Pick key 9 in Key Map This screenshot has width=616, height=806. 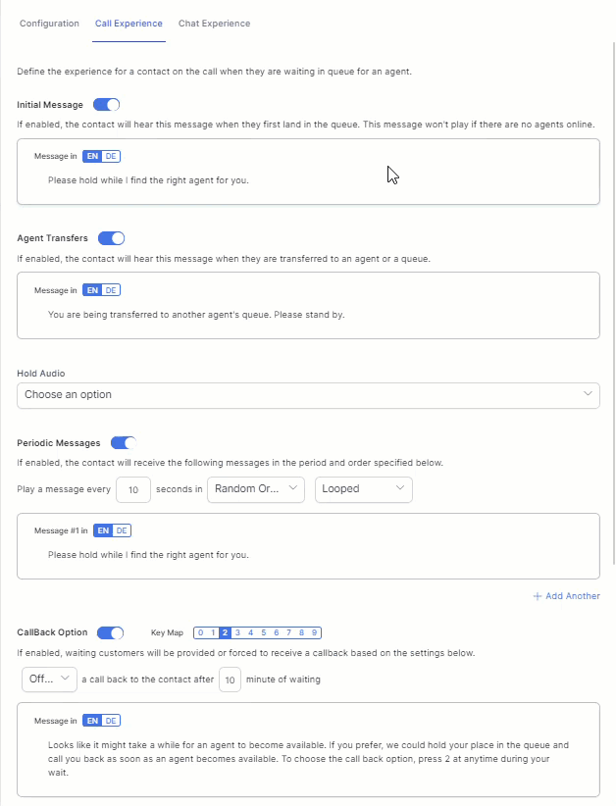315,633
